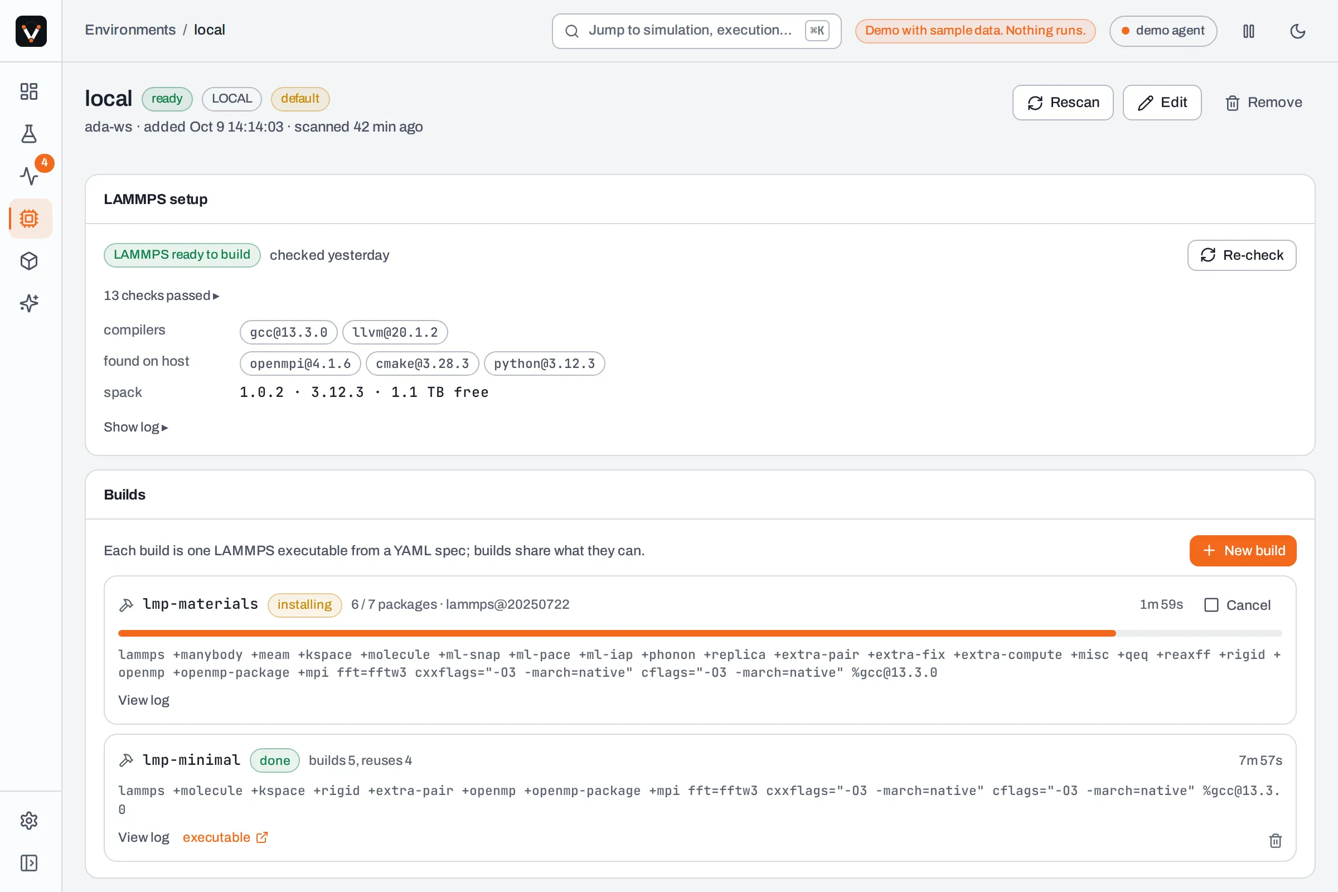Rescan the local environment
This screenshot has height=892, width=1338.
tap(1063, 103)
